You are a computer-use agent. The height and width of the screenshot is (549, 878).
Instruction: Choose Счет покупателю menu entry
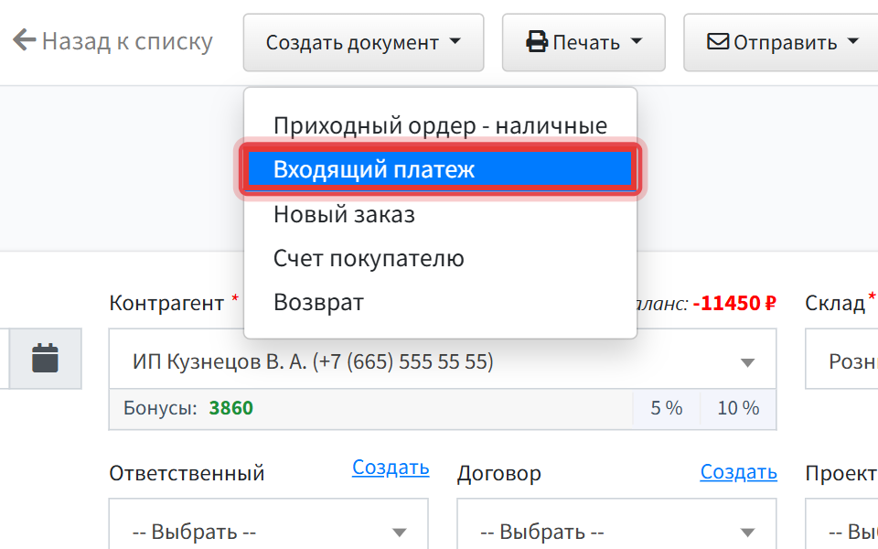(440, 258)
